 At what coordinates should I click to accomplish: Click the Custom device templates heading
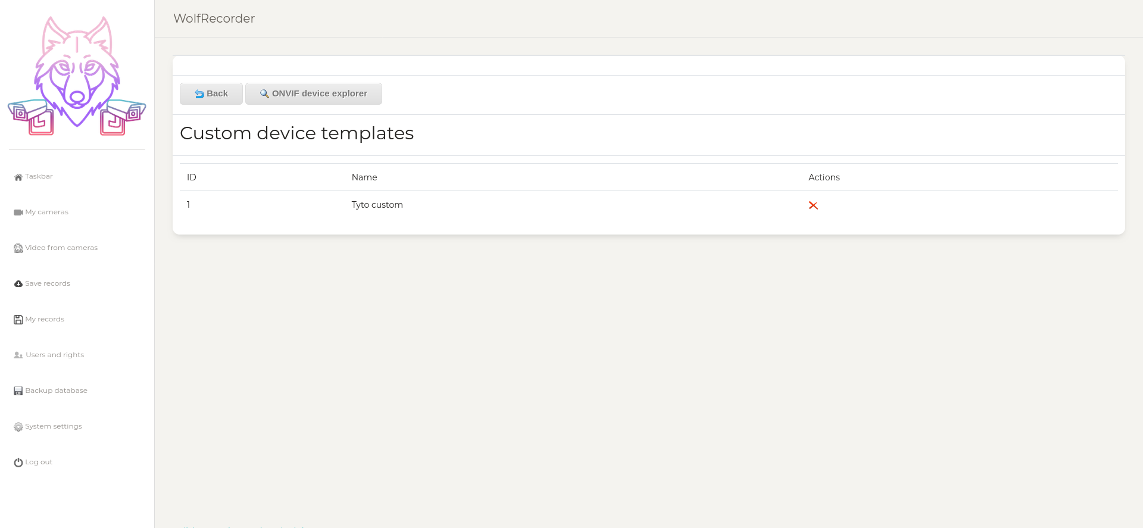[x=296, y=133]
